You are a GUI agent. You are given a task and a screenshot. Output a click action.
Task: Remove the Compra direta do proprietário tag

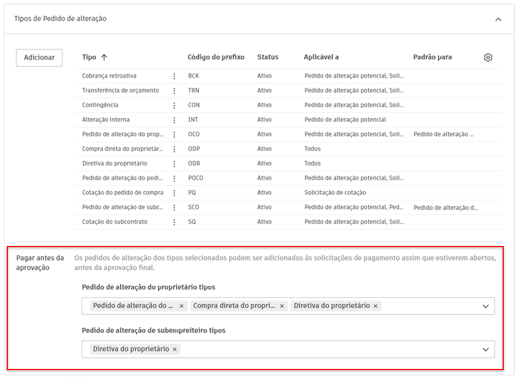(x=282, y=306)
